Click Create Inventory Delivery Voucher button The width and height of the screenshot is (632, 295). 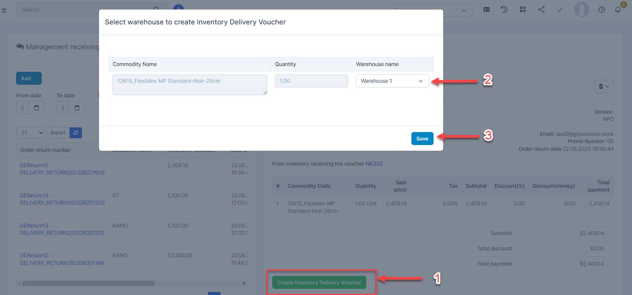click(x=319, y=283)
